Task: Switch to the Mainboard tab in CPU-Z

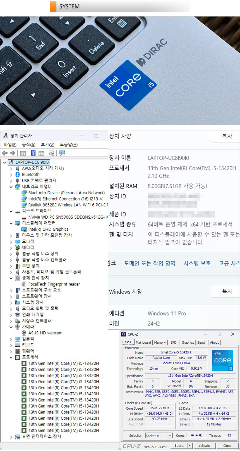Action: point(143,342)
